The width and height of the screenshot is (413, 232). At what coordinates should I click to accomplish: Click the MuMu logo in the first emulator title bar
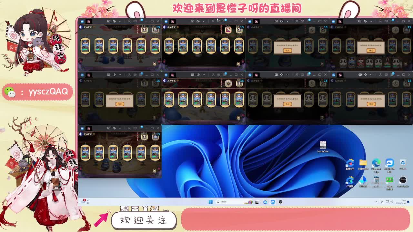(82, 21)
